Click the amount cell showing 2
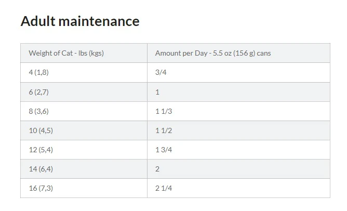The height and width of the screenshot is (211, 347). pyautogui.click(x=238, y=169)
